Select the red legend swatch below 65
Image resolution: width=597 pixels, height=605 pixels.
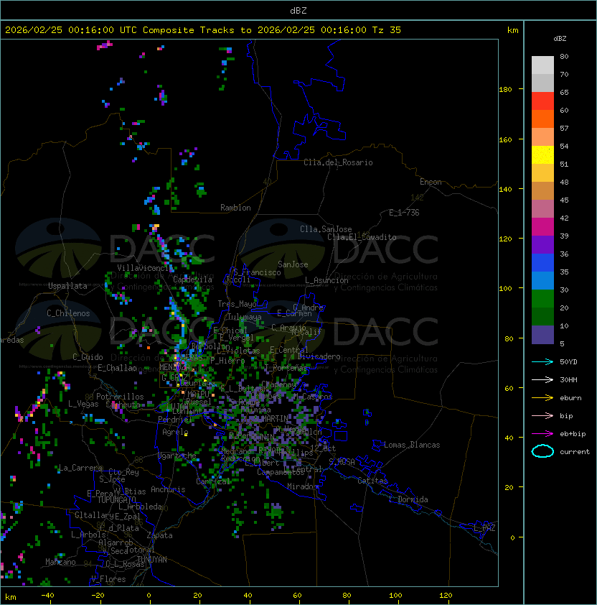[542, 101]
